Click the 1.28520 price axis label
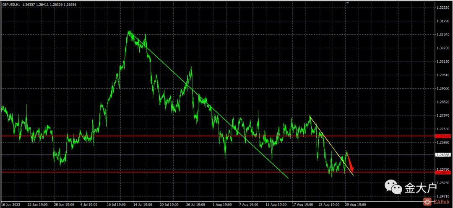 coord(443,102)
